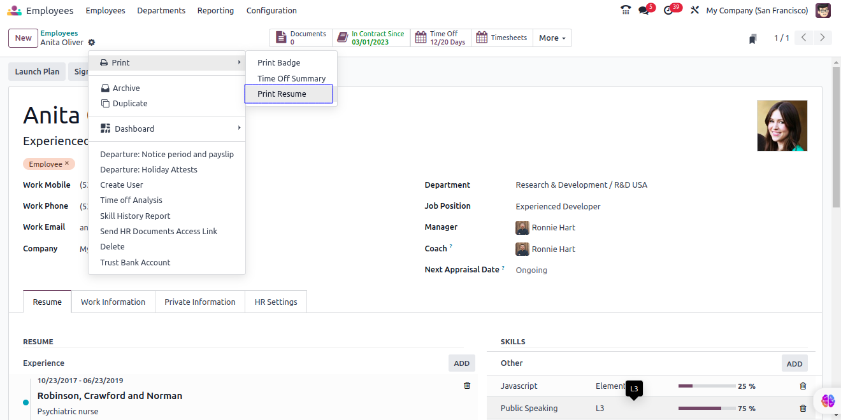Click the bookmark icon near the pager
The width and height of the screenshot is (841, 420).
point(753,39)
